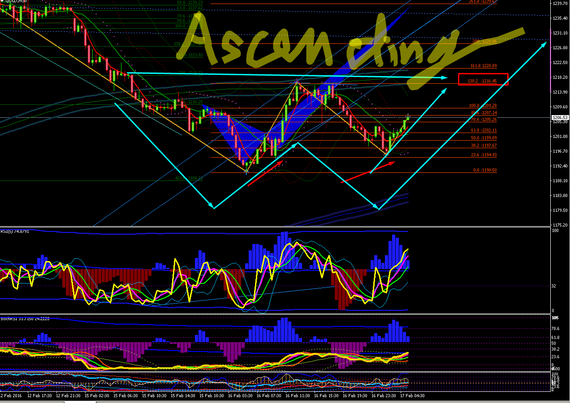This screenshot has width=570, height=403.
Task: Click 1209.60 on the price scale
Action: (560, 107)
